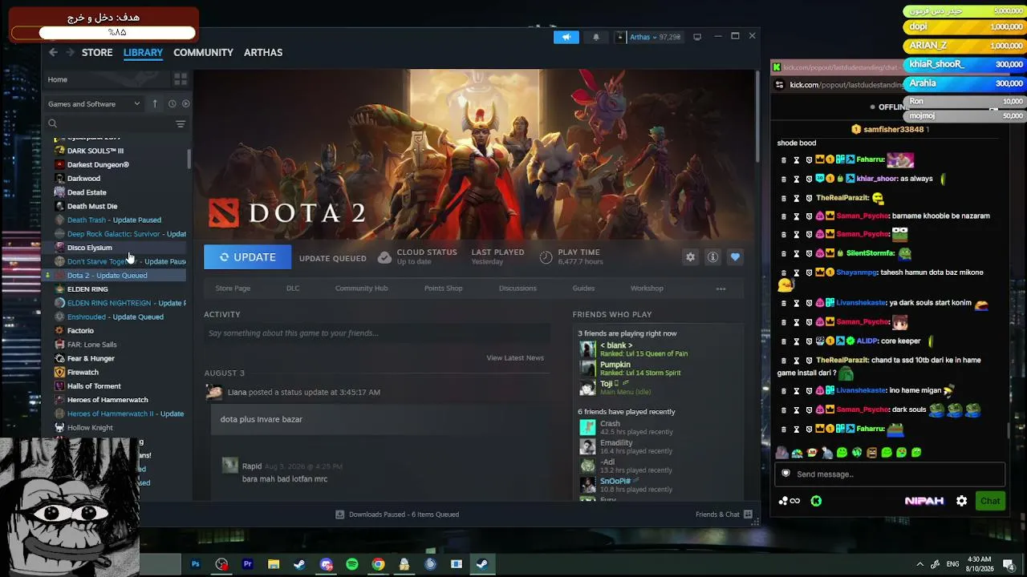This screenshot has width=1027, height=577.
Task: Open File Explorer from the taskbar
Action: click(274, 564)
